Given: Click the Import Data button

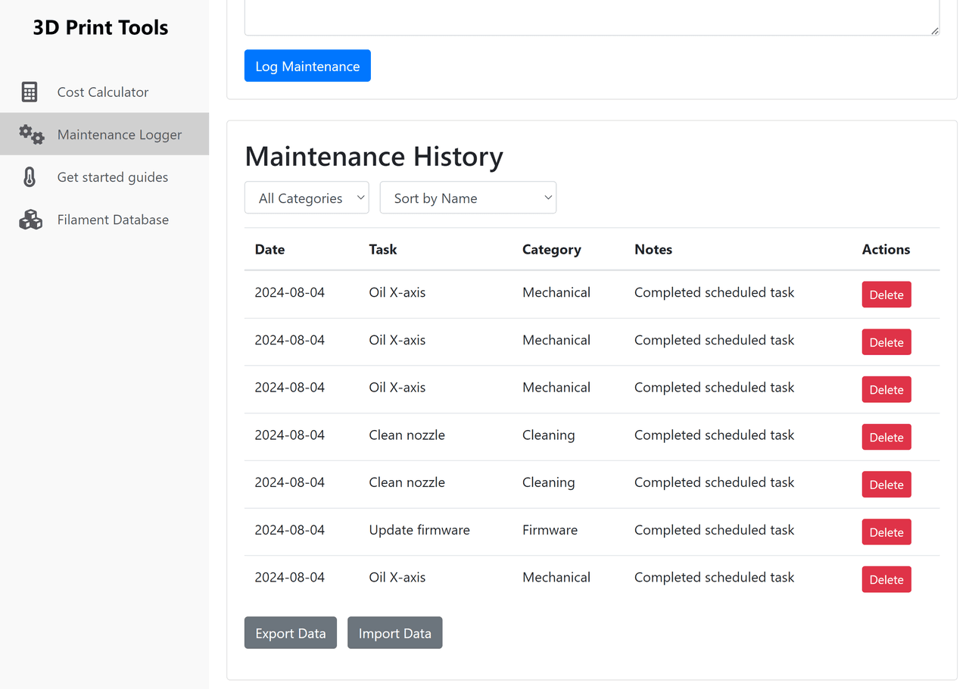Looking at the screenshot, I should 394,633.
